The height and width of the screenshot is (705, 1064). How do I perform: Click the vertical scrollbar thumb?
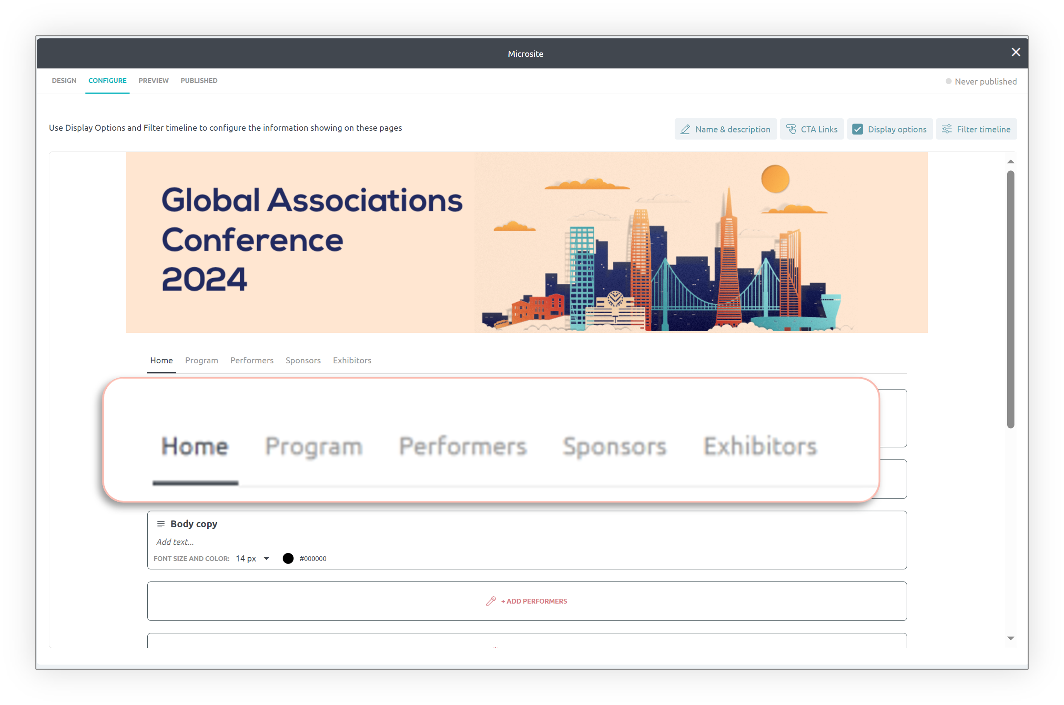point(1010,300)
